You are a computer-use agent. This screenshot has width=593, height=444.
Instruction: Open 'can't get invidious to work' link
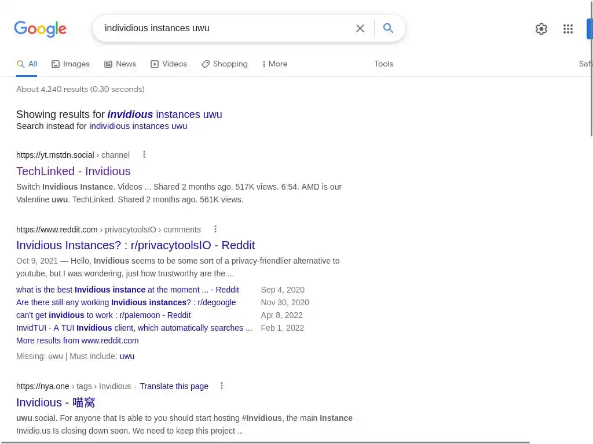point(103,315)
